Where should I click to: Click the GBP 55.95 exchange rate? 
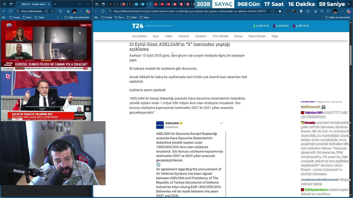(301, 26)
